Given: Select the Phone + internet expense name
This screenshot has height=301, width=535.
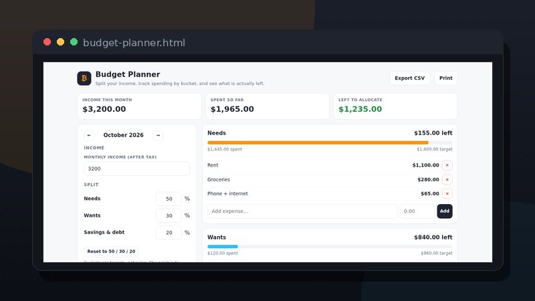Looking at the screenshot, I should tap(227, 193).
